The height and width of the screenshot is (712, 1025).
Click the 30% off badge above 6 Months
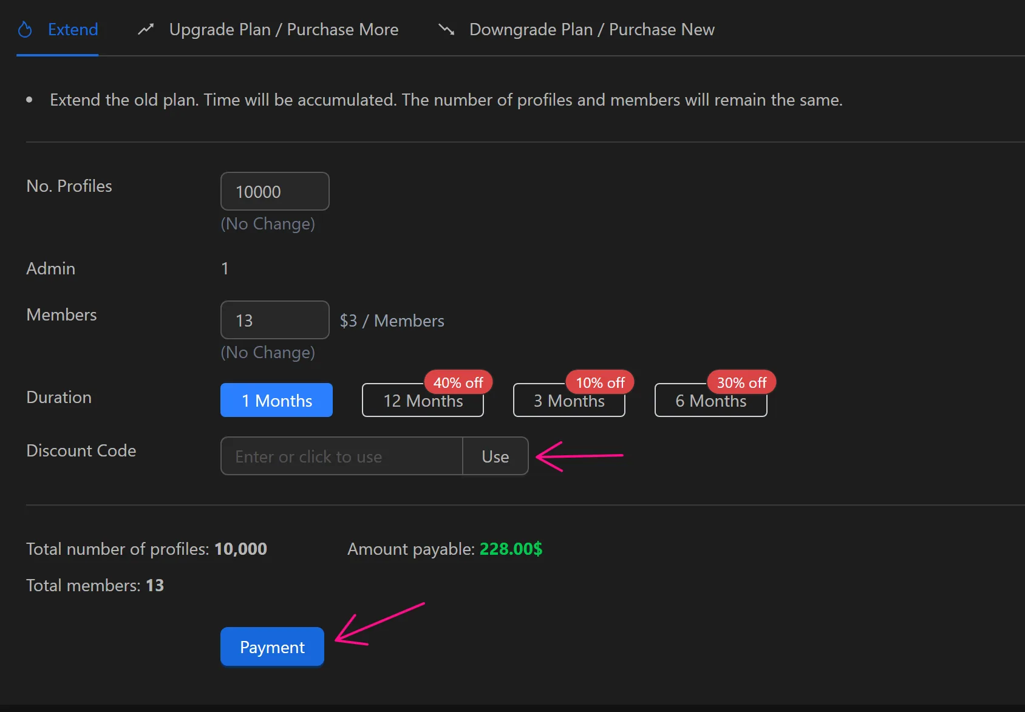(x=741, y=382)
